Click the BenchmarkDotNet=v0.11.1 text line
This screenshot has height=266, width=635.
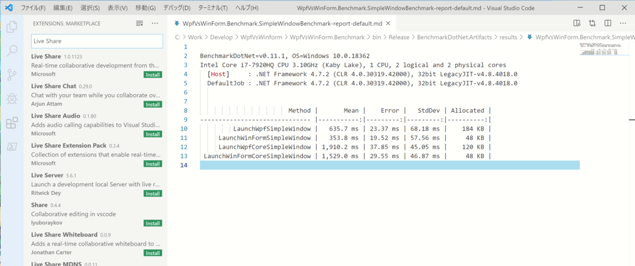[x=285, y=56]
